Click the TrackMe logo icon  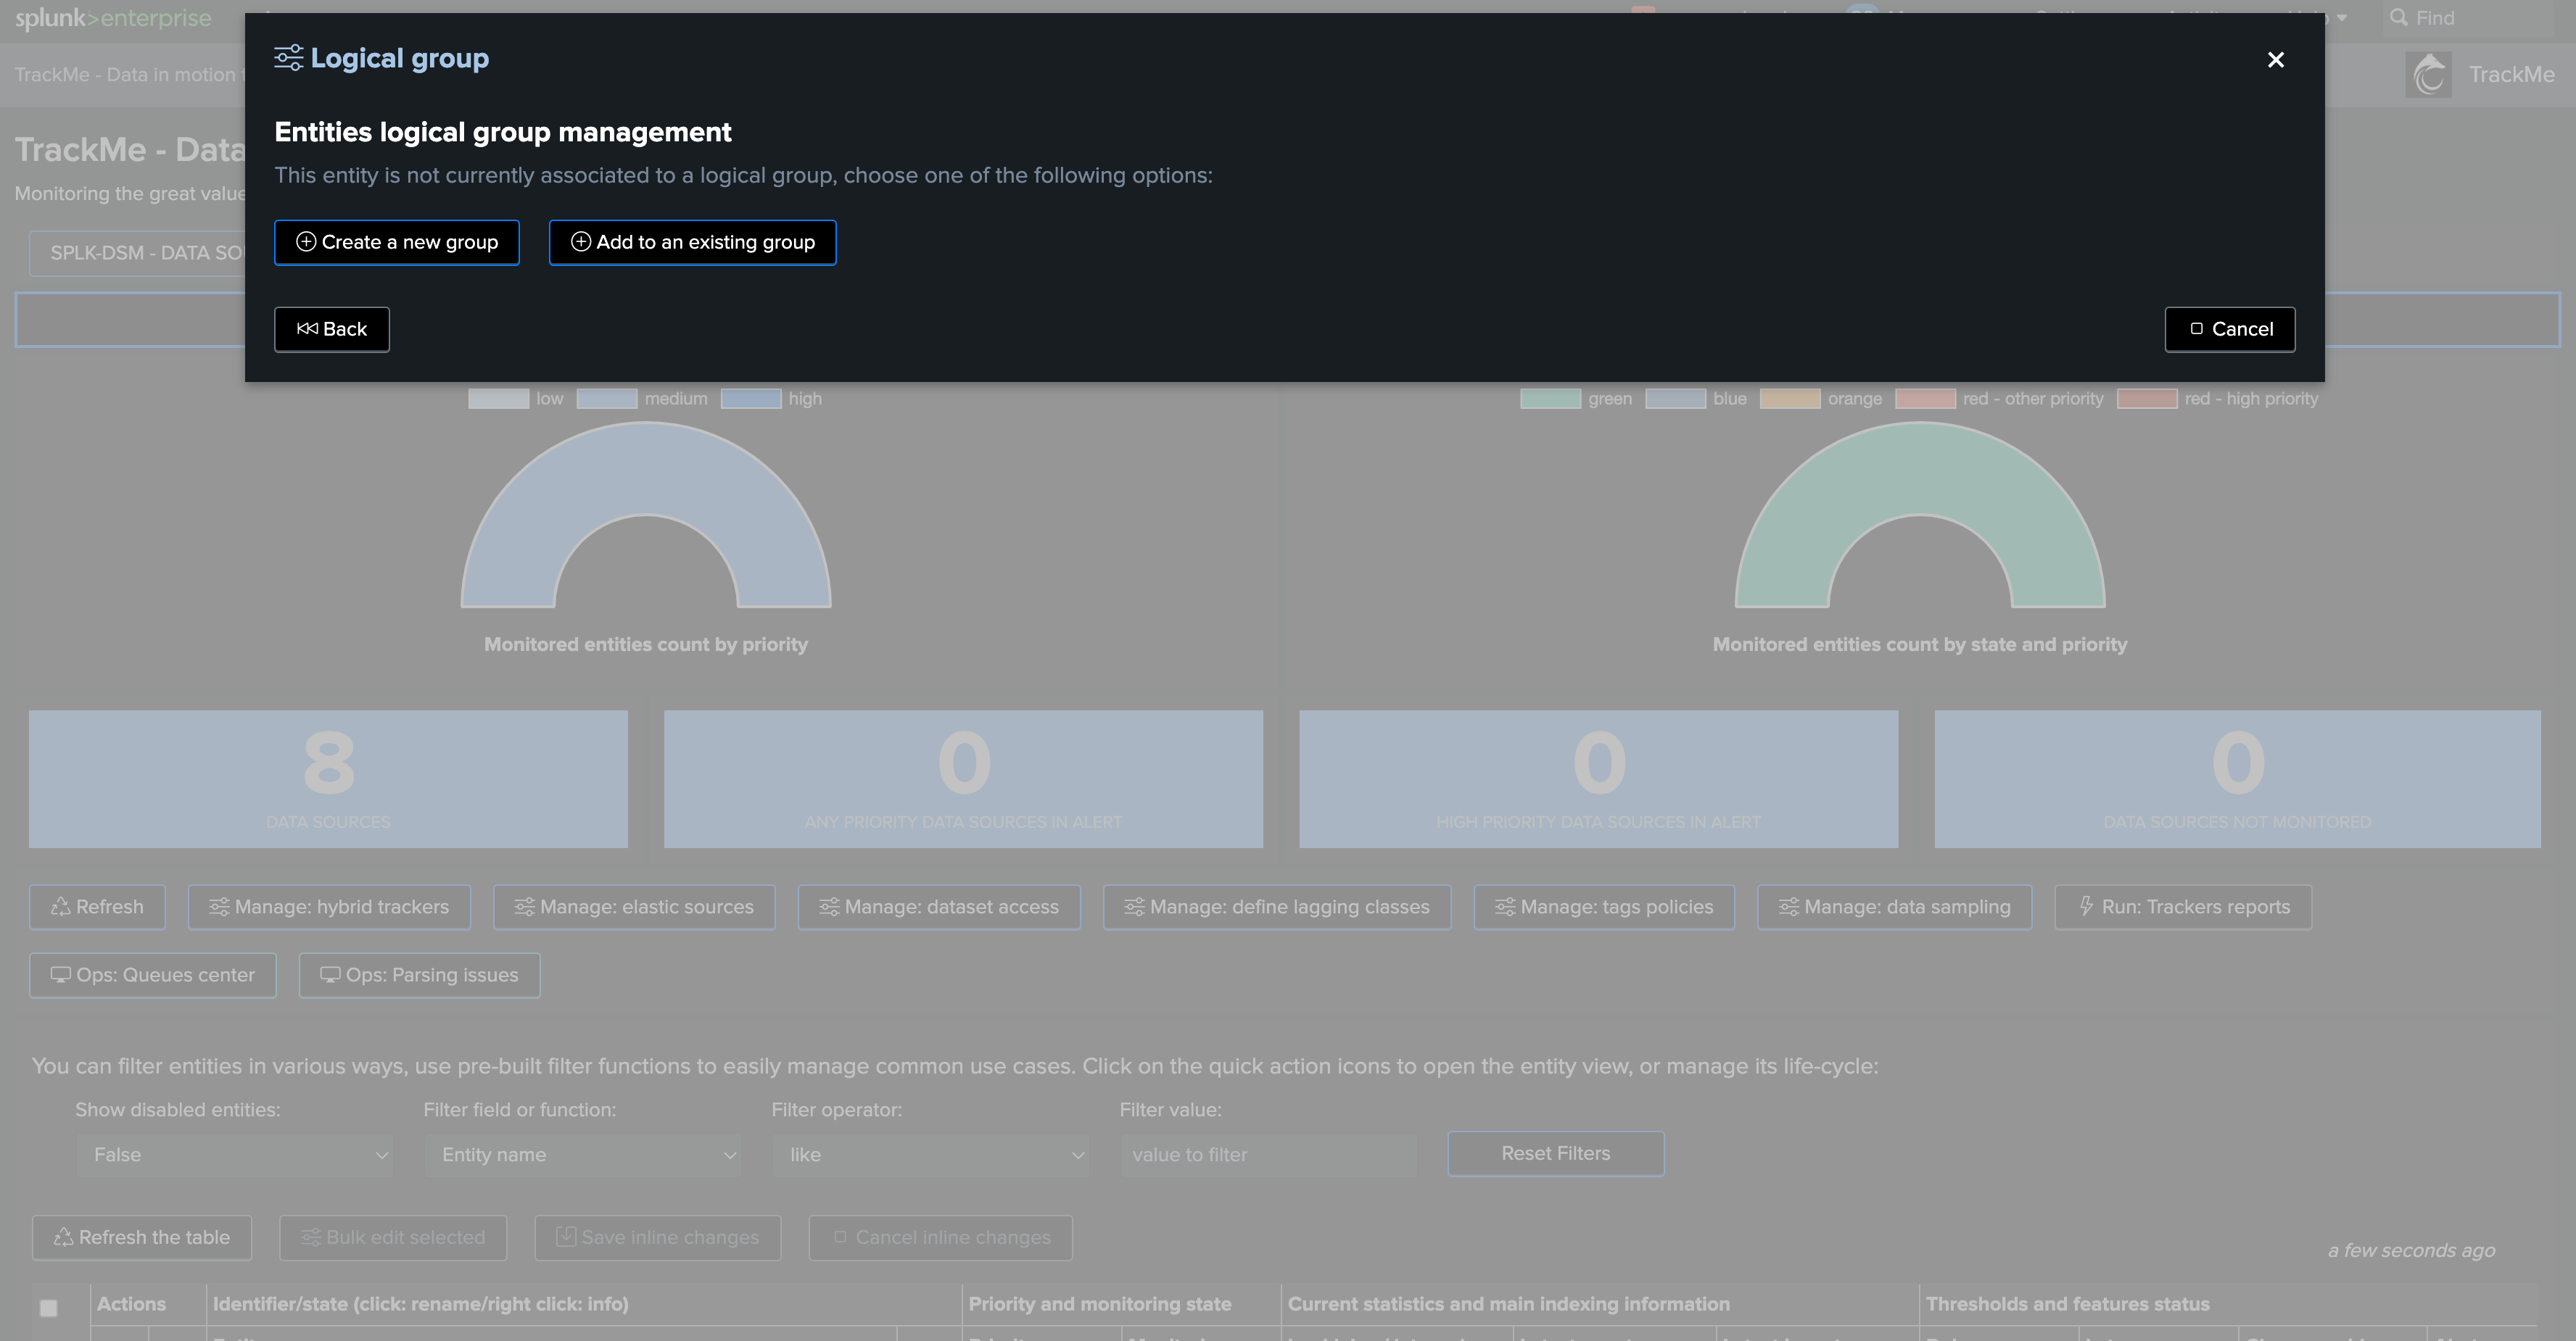(2428, 75)
